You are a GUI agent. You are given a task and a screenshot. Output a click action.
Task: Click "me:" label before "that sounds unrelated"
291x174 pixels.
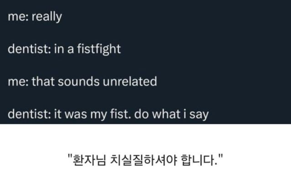(18, 82)
